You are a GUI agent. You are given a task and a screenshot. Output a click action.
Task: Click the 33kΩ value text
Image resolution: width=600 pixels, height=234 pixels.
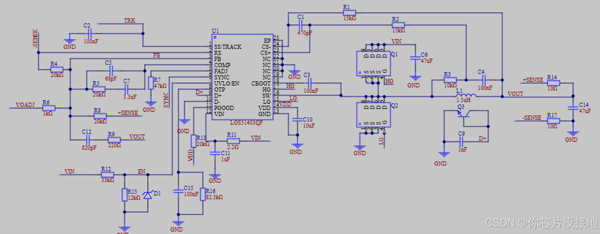pos(108,180)
